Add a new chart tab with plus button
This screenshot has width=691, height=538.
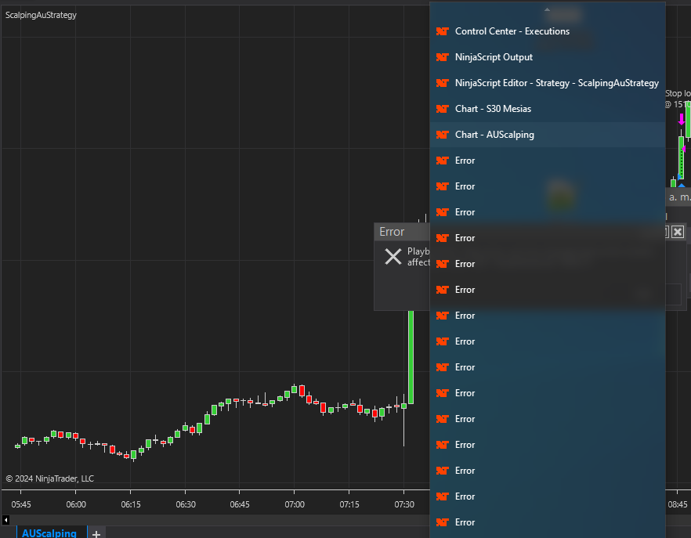point(96,533)
